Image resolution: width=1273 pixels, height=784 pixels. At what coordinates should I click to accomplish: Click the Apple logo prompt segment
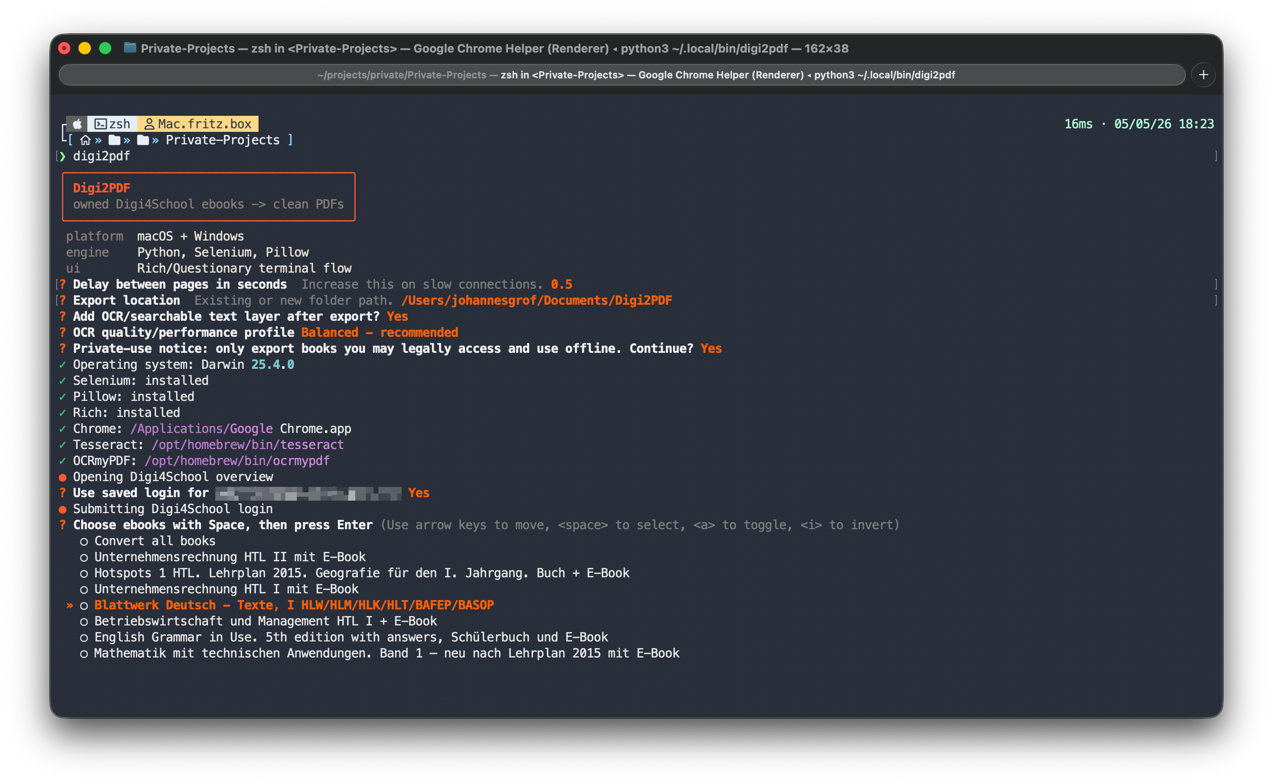[77, 124]
